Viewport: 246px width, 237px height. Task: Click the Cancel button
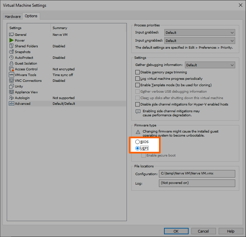(203, 231)
